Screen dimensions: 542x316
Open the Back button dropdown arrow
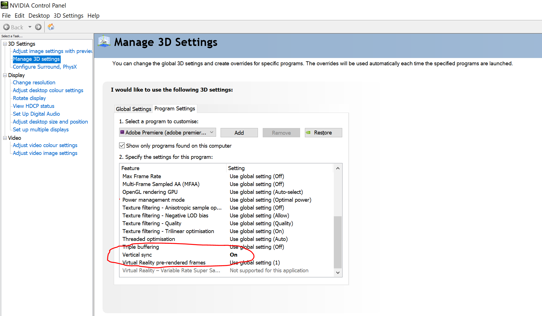tap(30, 27)
